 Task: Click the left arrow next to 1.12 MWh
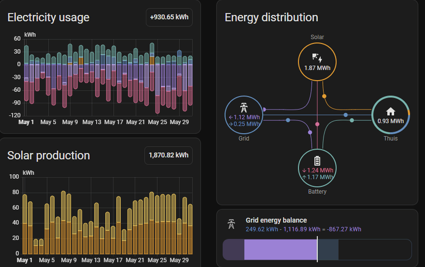point(231,117)
